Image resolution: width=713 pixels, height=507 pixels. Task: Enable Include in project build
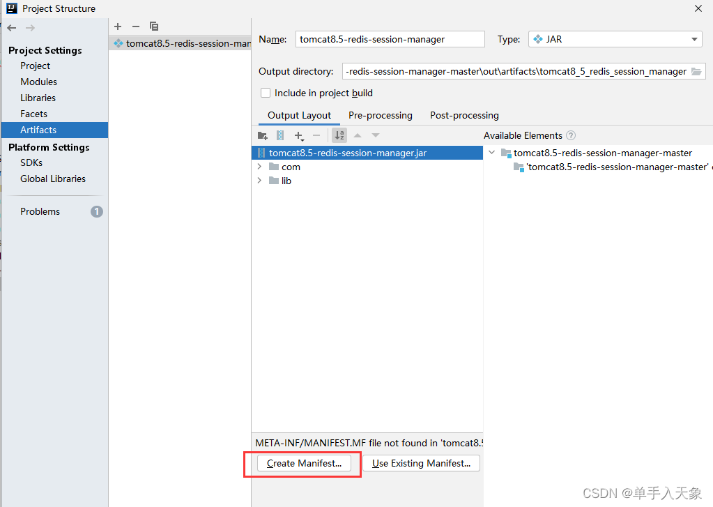pyautogui.click(x=266, y=93)
